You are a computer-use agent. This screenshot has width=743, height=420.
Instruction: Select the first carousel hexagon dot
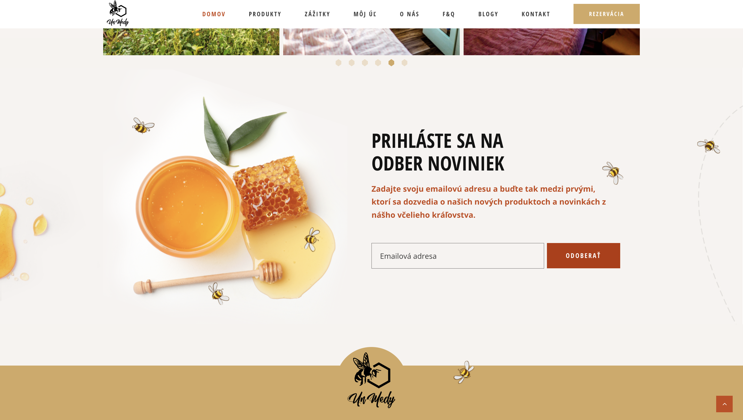[338, 63]
